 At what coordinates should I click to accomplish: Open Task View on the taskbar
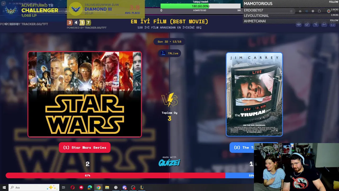[64, 188]
